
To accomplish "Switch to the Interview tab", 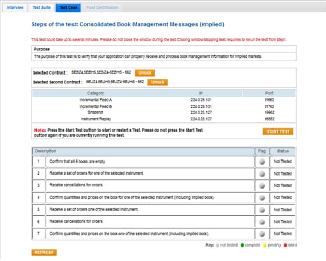I will click(14, 8).
